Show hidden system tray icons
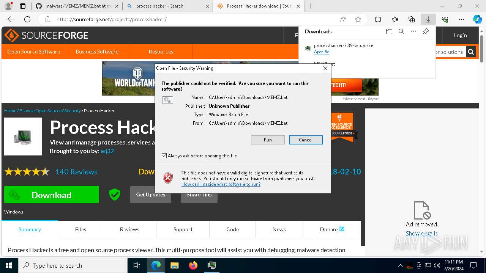Viewport: 486px width, 273px height. pyautogui.click(x=400, y=265)
